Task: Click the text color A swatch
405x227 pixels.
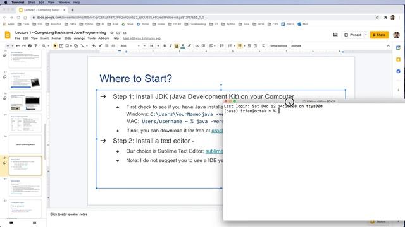Action: (x=183, y=46)
